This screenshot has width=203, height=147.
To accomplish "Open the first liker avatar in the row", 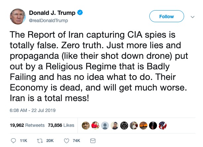I will click(85, 126).
